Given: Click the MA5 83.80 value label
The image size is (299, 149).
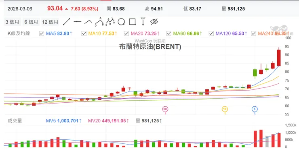Looking at the screenshot, I should (59, 34).
